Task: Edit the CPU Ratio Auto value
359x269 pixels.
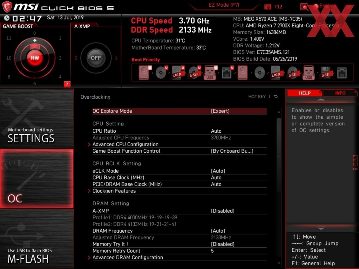Action: 179,131
